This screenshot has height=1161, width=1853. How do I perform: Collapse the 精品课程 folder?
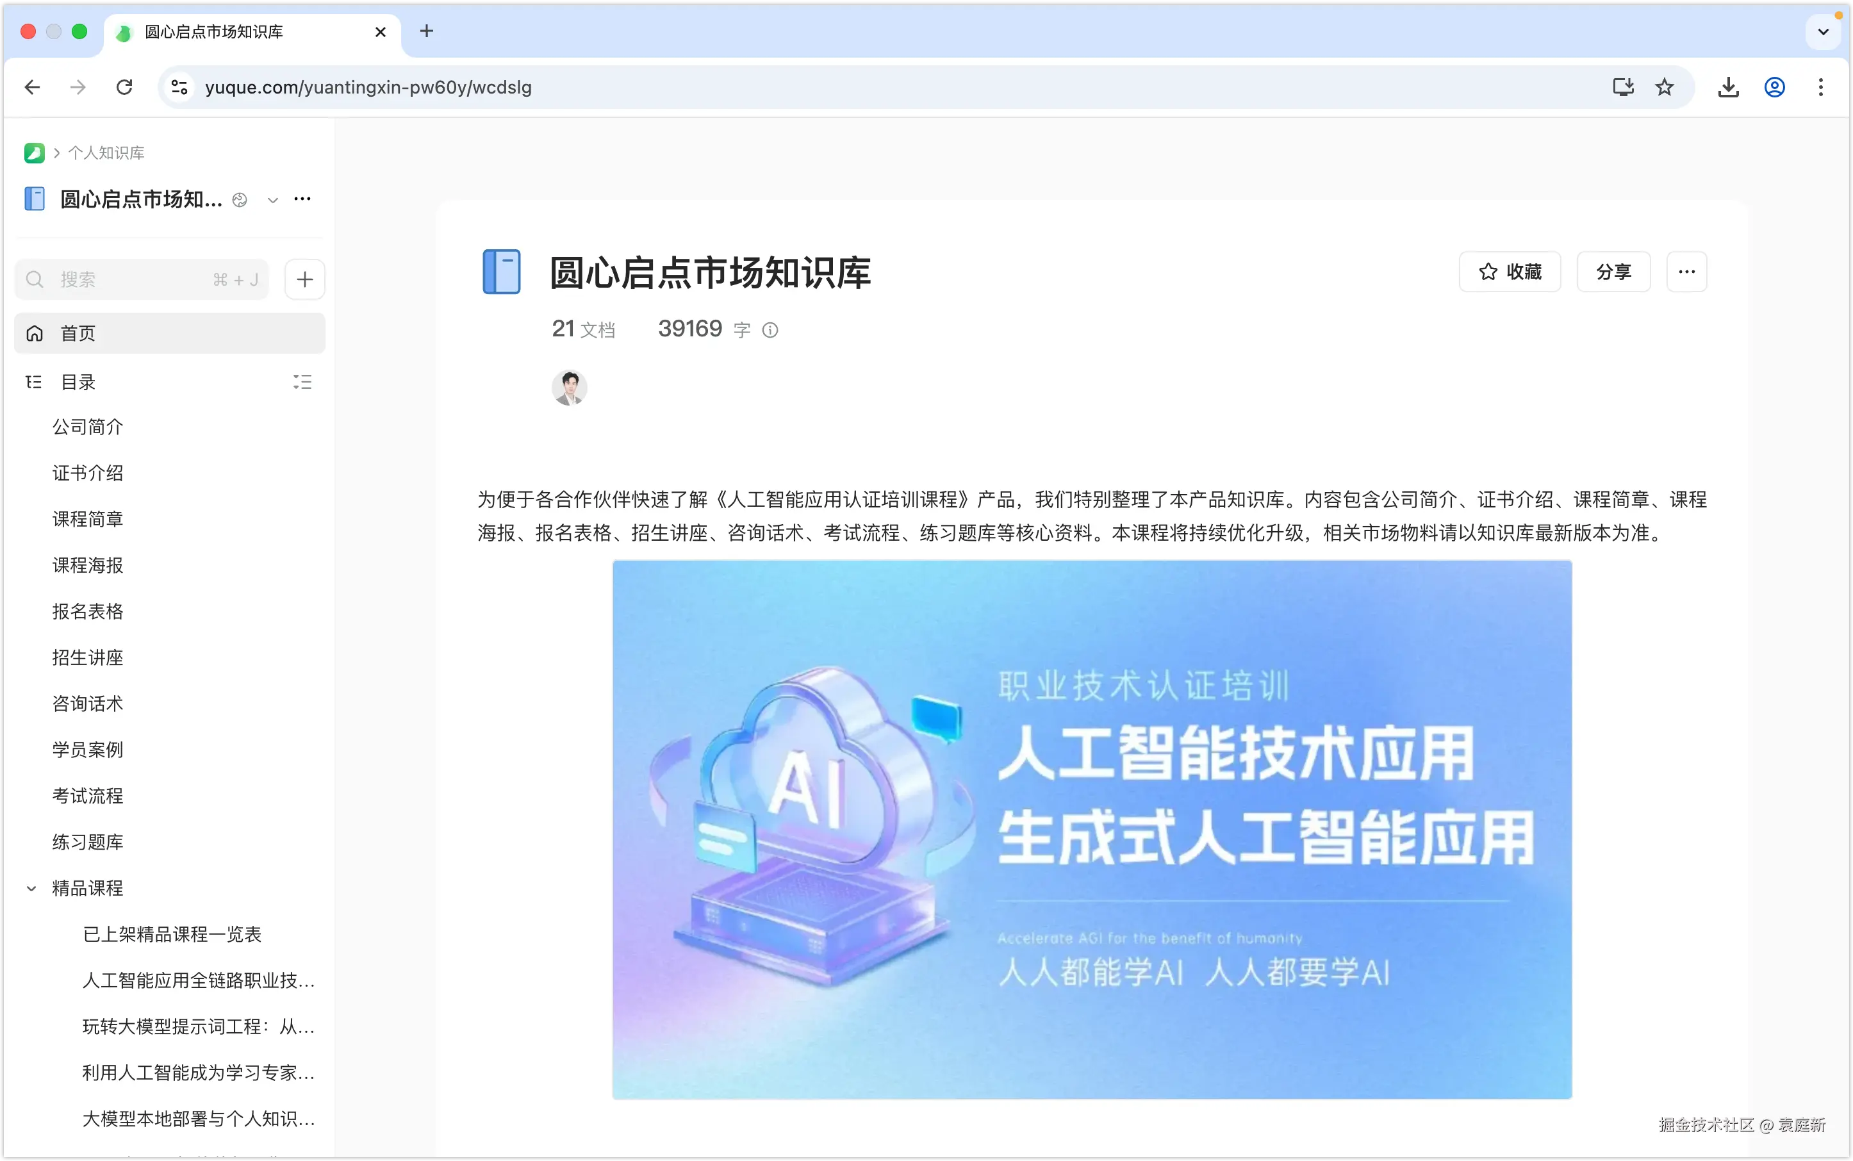tap(31, 889)
